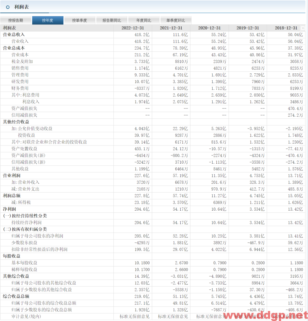
Task: Click the 管理费用 row label
Action: [20, 75]
